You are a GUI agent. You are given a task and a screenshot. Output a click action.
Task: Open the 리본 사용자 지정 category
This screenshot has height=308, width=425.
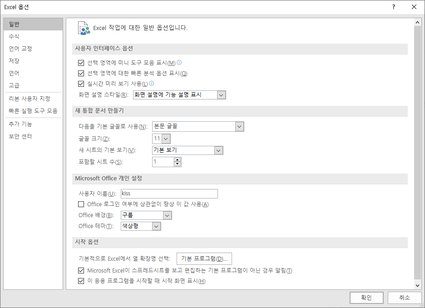33,99
